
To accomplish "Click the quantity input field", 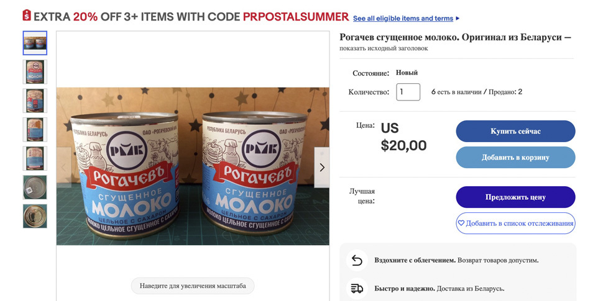I will pos(408,92).
